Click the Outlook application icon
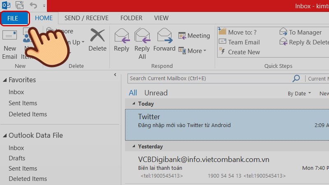 6,5
